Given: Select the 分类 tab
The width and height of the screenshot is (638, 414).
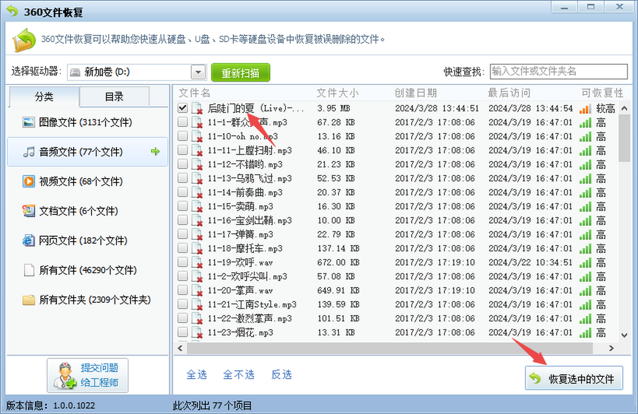Looking at the screenshot, I should 44,97.
